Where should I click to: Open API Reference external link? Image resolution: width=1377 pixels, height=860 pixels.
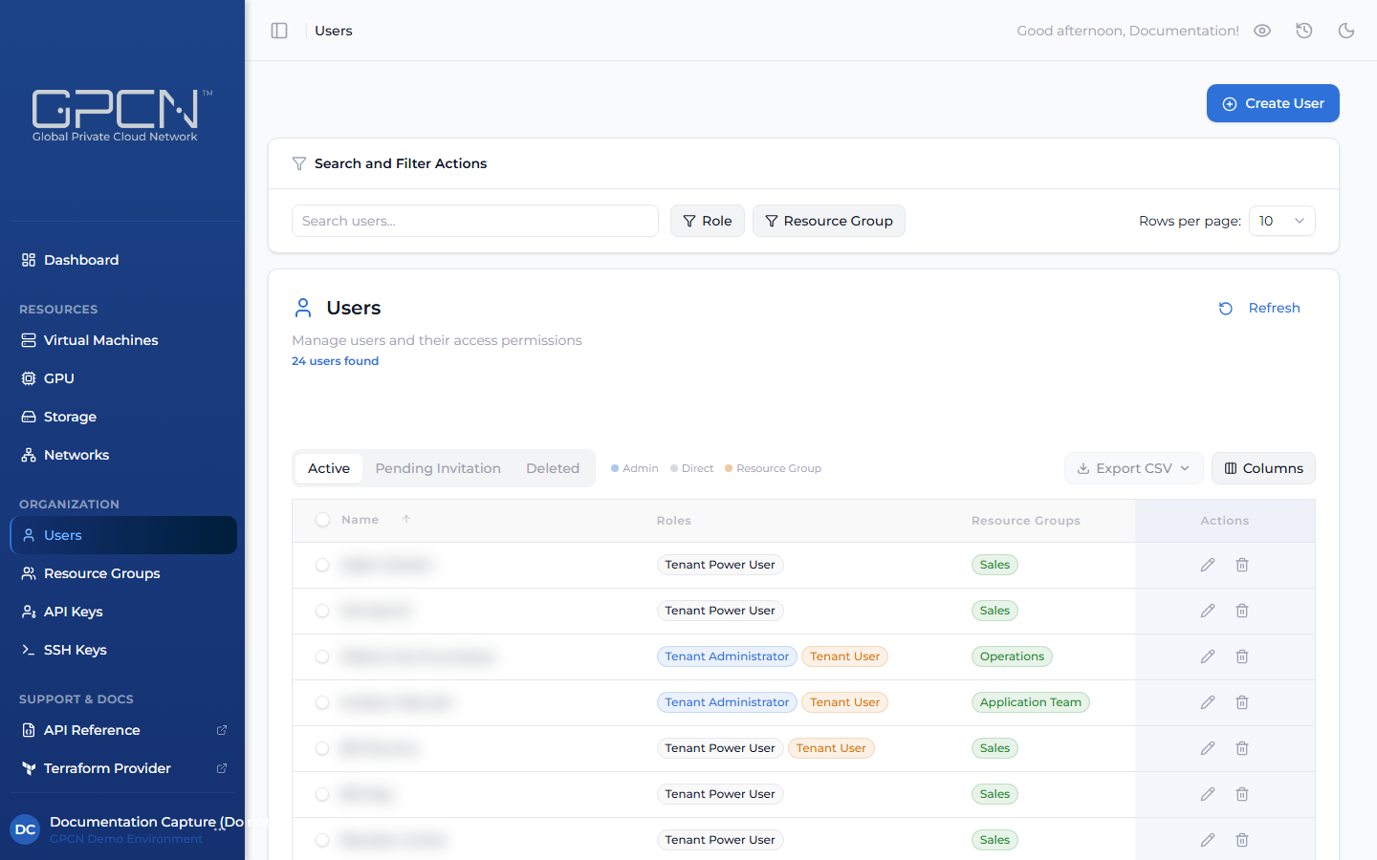coord(123,730)
